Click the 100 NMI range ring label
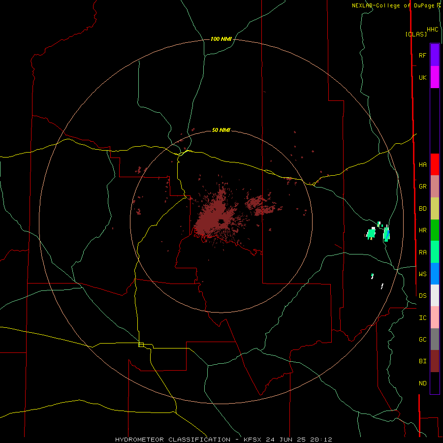 pos(221,39)
